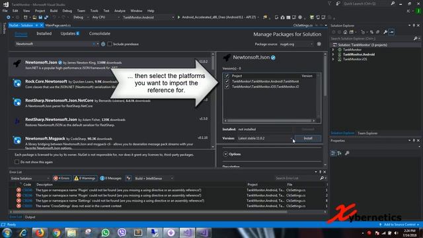Open the Debug configuration dropdown

(x=81, y=17)
